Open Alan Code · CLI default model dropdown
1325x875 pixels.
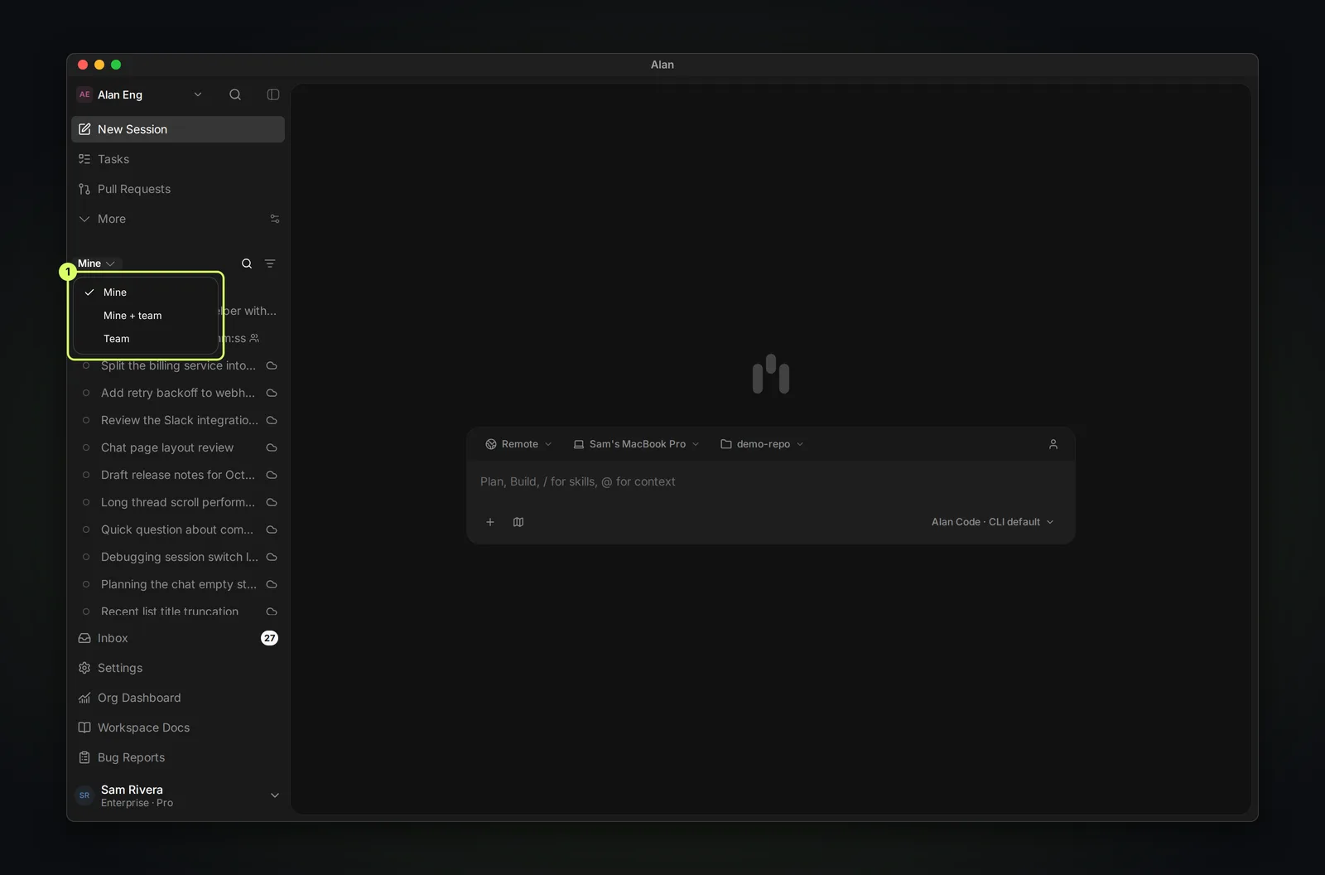(x=992, y=522)
